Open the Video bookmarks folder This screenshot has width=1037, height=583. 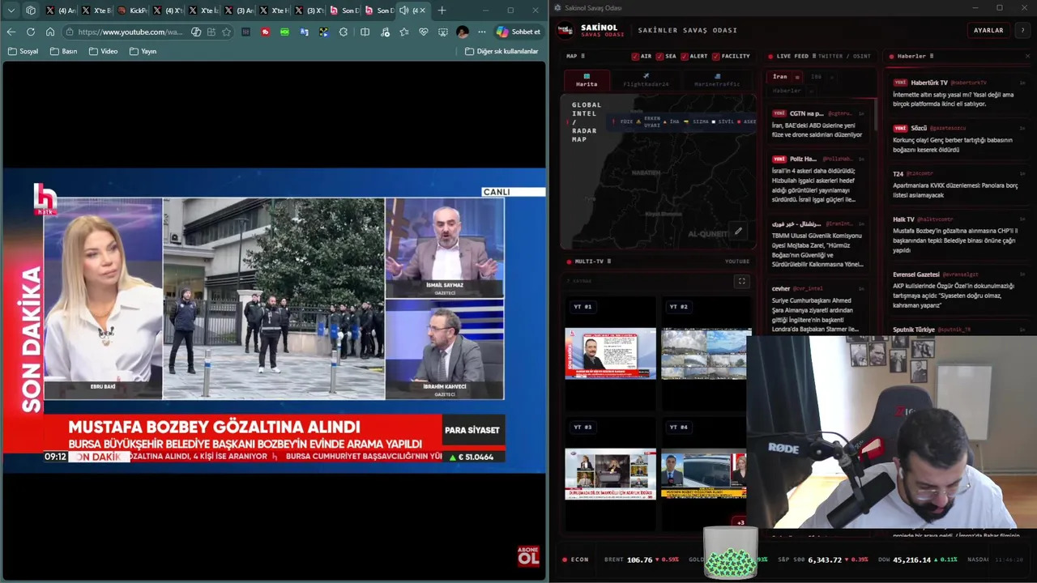pyautogui.click(x=104, y=51)
